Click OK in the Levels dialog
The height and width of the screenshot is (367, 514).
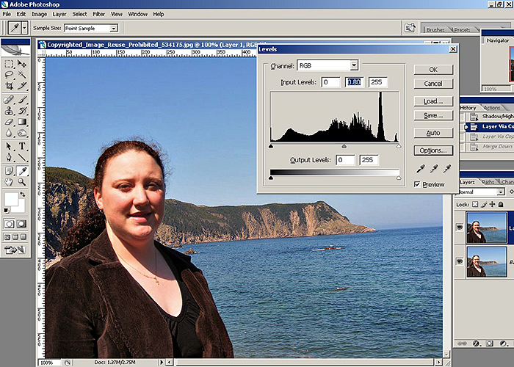point(433,70)
